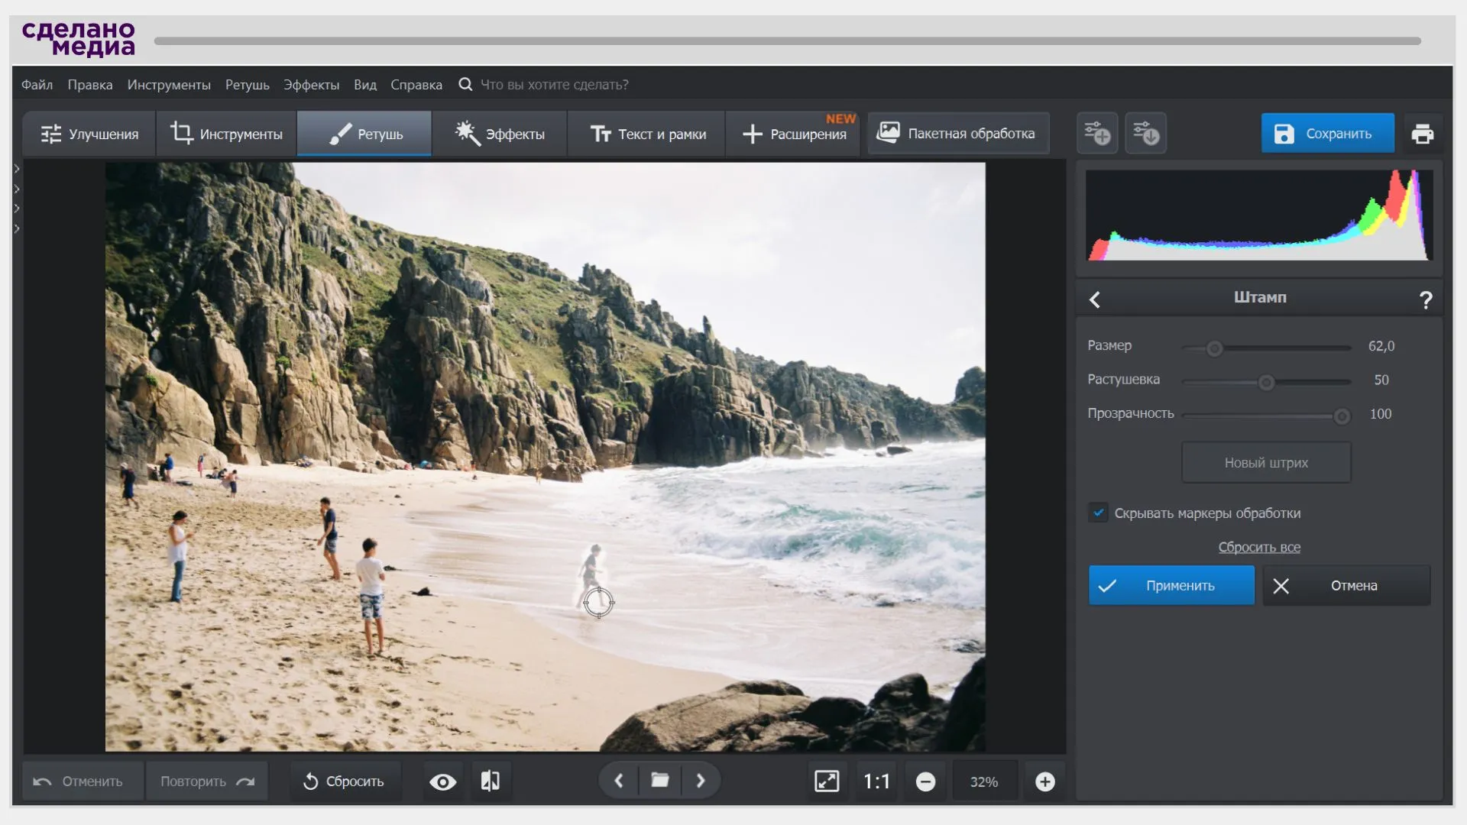This screenshot has width=1467, height=825.
Task: Click the Справка (Help) menu item
Action: pos(416,83)
